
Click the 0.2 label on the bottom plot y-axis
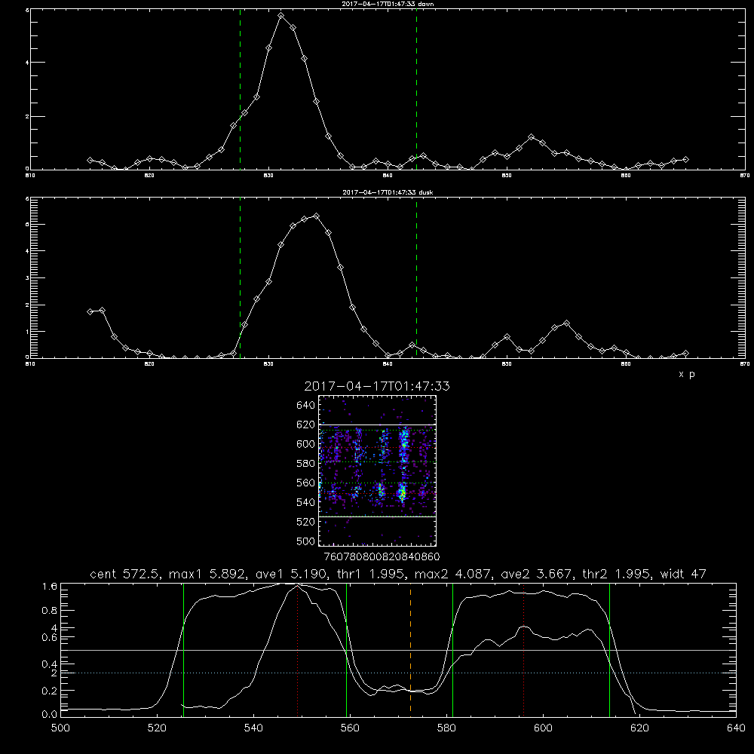click(50, 691)
